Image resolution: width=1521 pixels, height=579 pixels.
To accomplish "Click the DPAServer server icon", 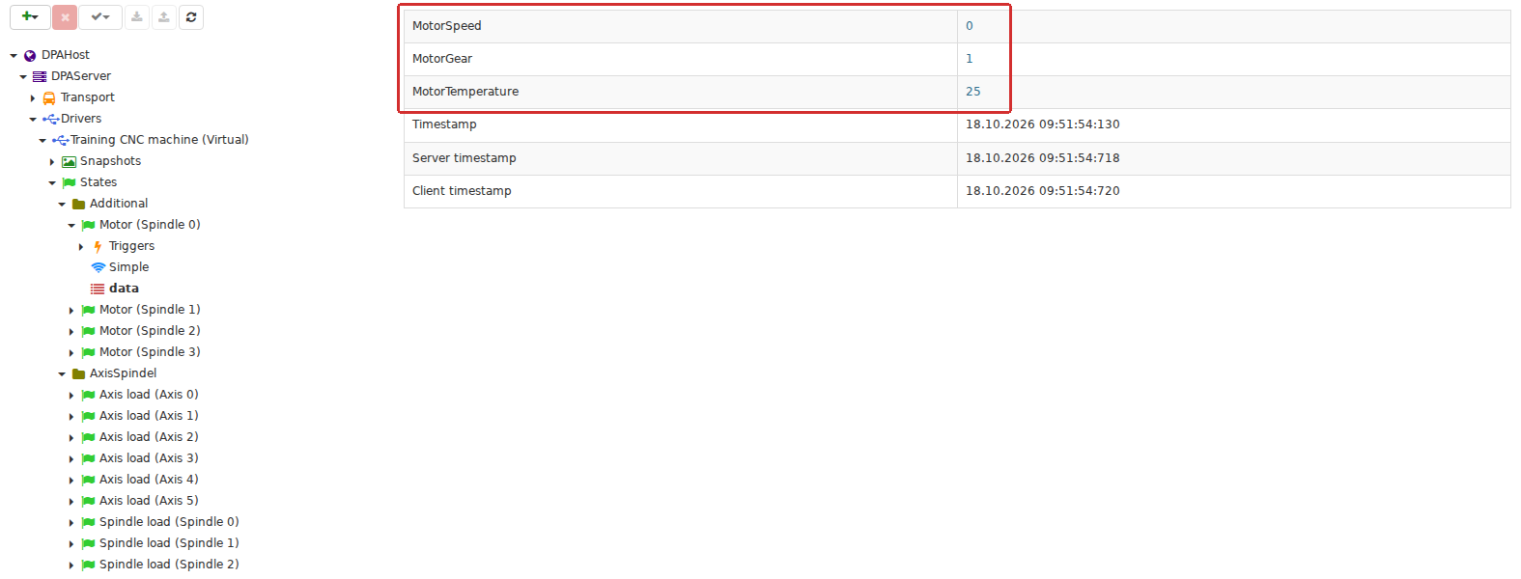I will click(40, 77).
